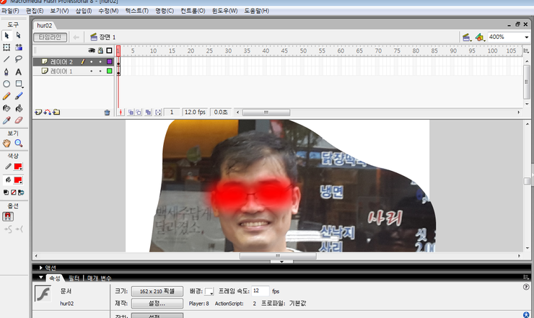The image size is (534, 318).
Task: Select the Paint Bucket tool
Action: (x=19, y=108)
